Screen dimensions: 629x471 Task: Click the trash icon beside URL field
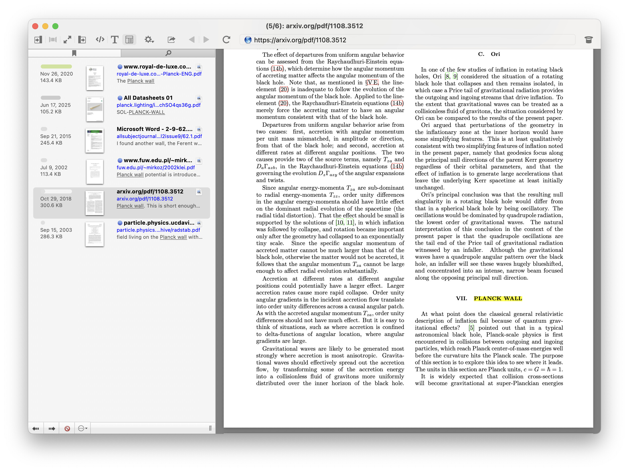point(588,40)
